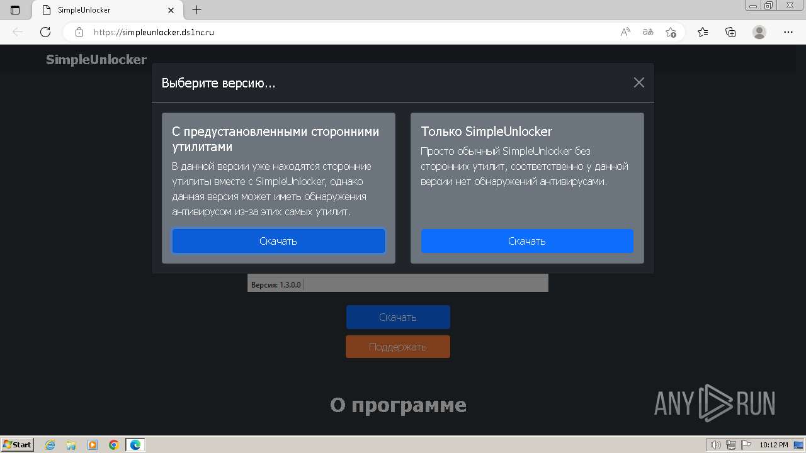Download the SimpleUnlocker-only version
Viewport: 806px width, 453px height.
click(527, 241)
